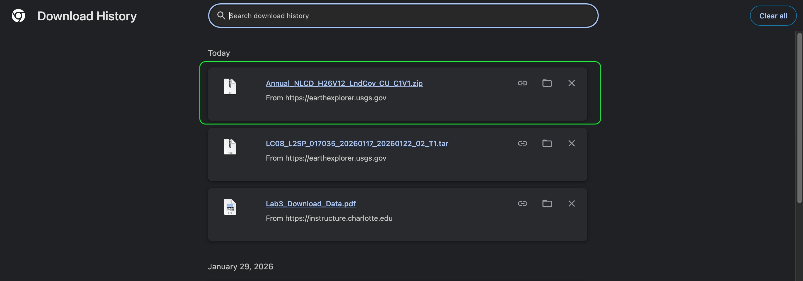Click the Chrome logo beside Download History
This screenshot has height=281, width=803.
(x=18, y=16)
